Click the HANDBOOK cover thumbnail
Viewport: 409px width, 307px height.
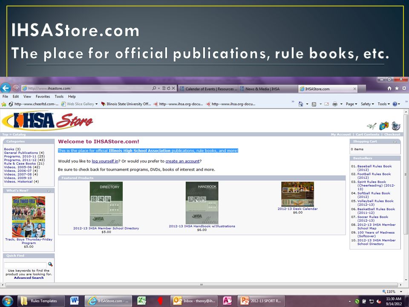pos(202,203)
